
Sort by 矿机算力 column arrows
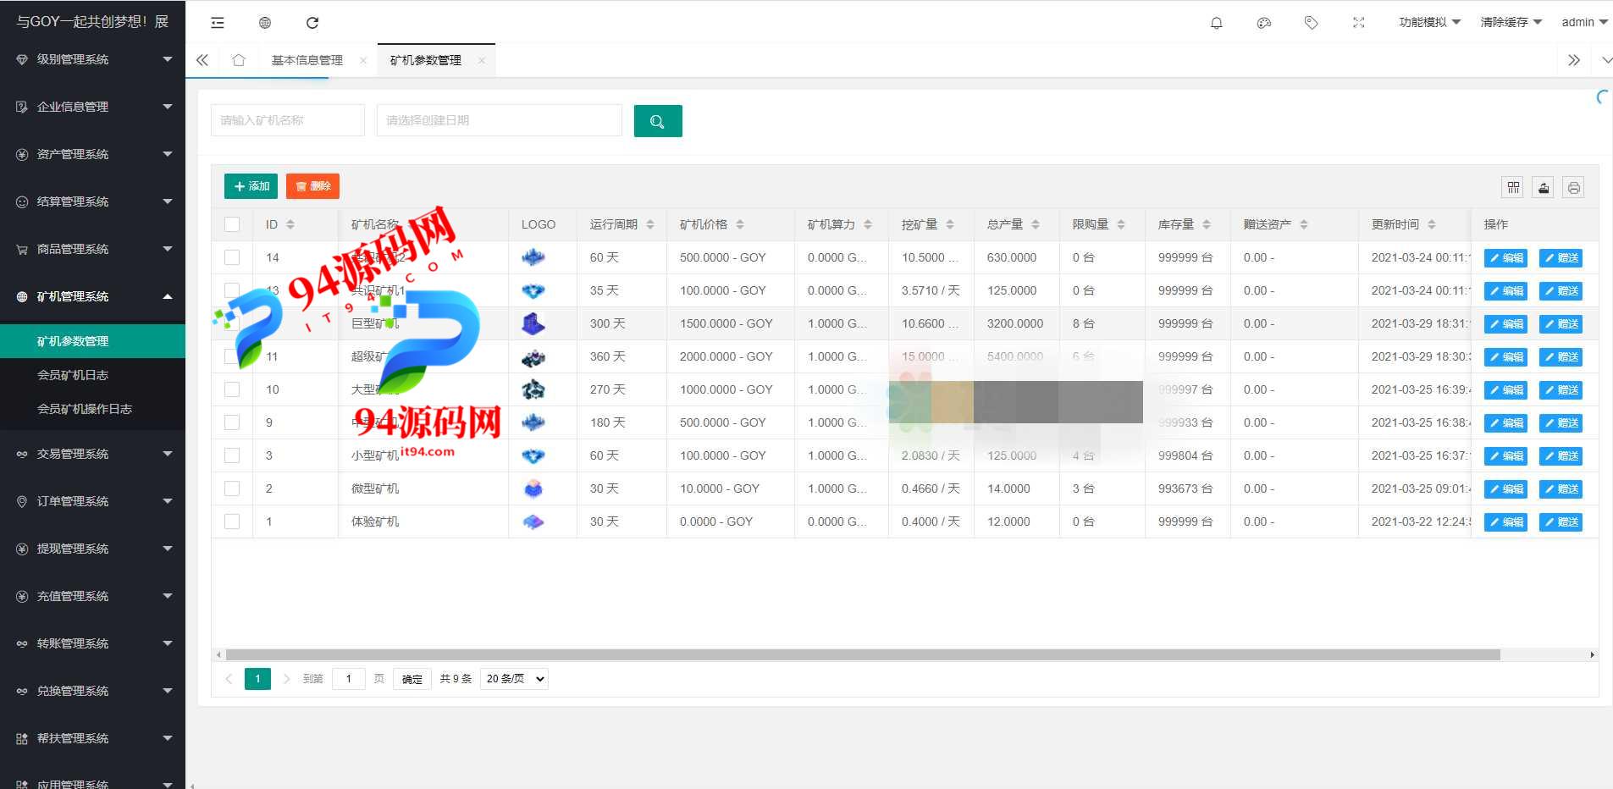868,224
